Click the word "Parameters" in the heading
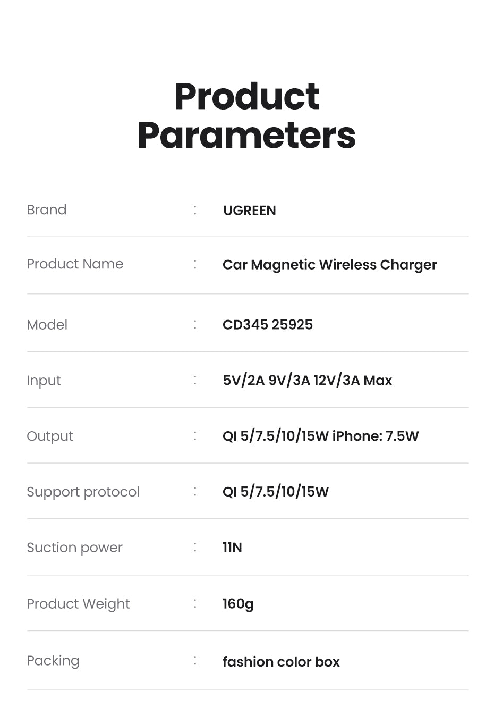 pos(246,136)
